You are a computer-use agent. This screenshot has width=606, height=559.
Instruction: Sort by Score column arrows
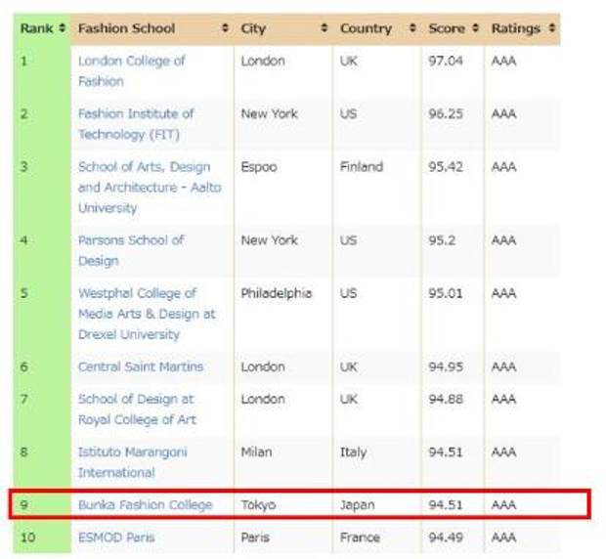(x=475, y=28)
